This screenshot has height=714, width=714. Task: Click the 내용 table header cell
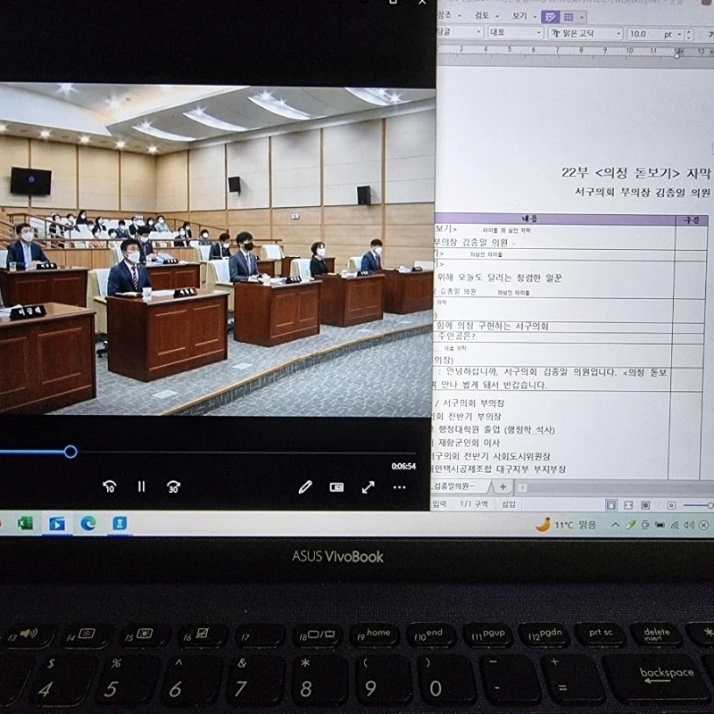tap(528, 219)
